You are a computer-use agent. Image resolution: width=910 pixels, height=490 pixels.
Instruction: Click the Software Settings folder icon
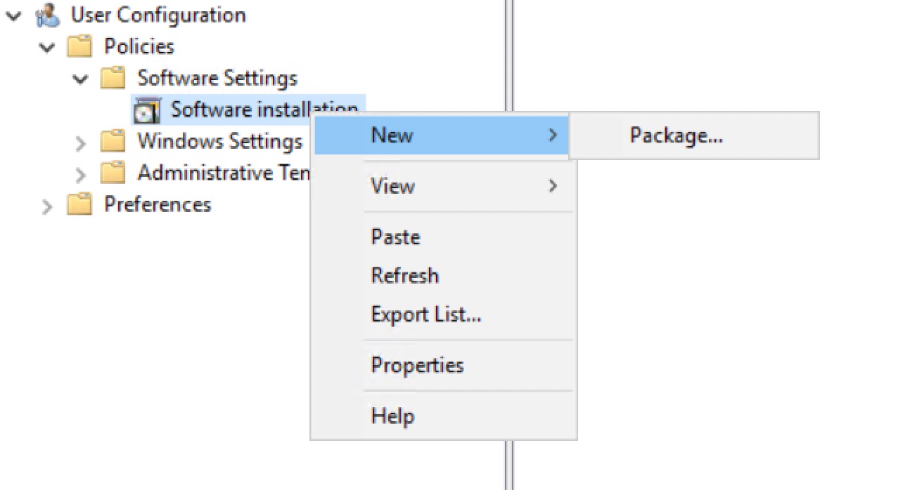[x=113, y=78]
